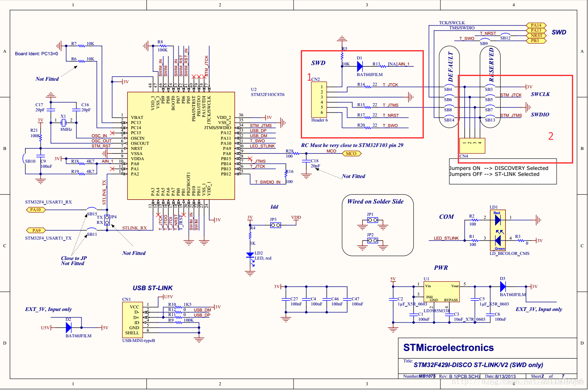This screenshot has width=588, height=390.
Task: Select the Idd label
Action: [274, 207]
